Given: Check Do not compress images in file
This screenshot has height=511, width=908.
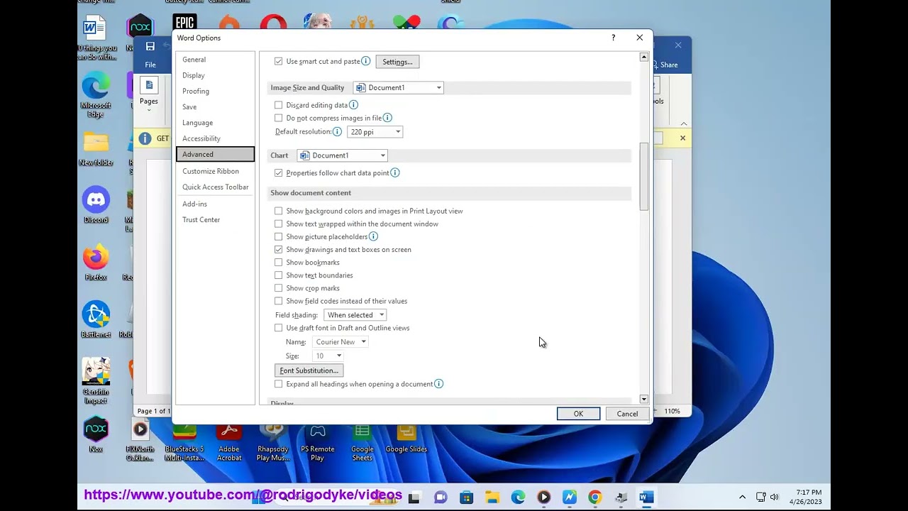Looking at the screenshot, I should (x=278, y=118).
